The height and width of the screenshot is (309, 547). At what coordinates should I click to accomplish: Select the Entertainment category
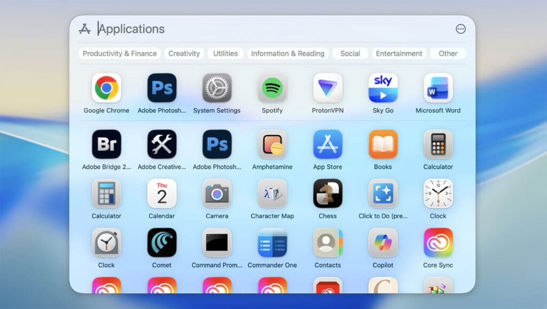point(399,53)
